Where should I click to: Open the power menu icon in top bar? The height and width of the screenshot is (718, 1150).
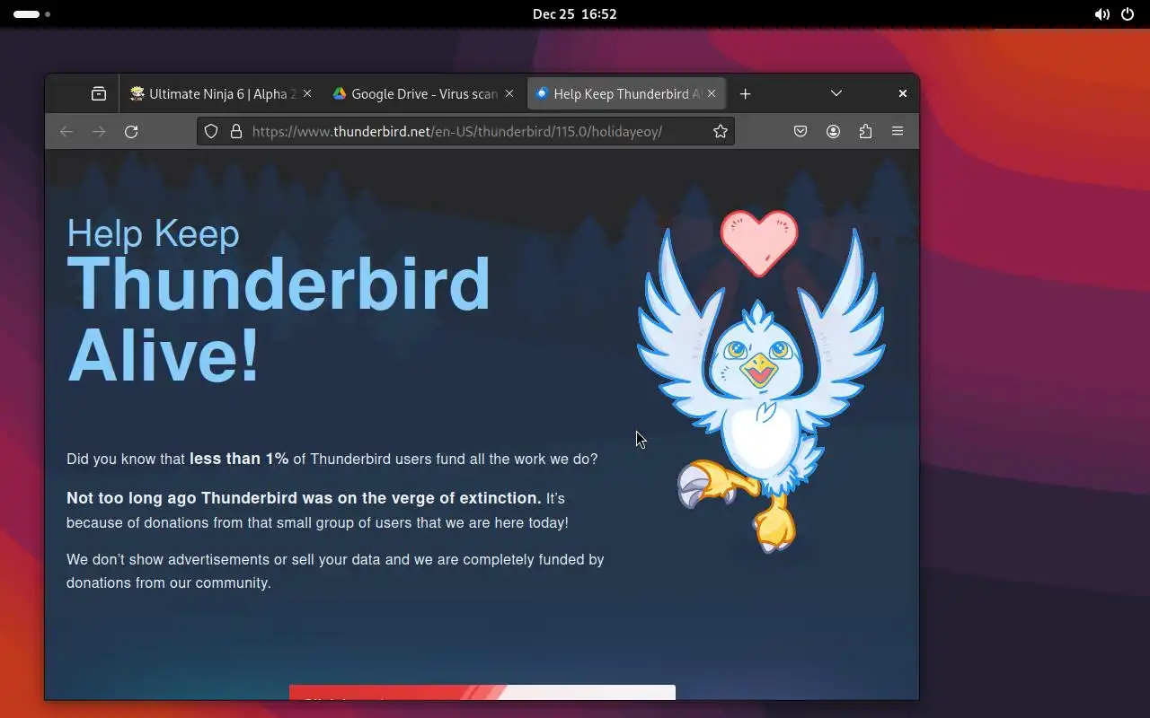1128,14
